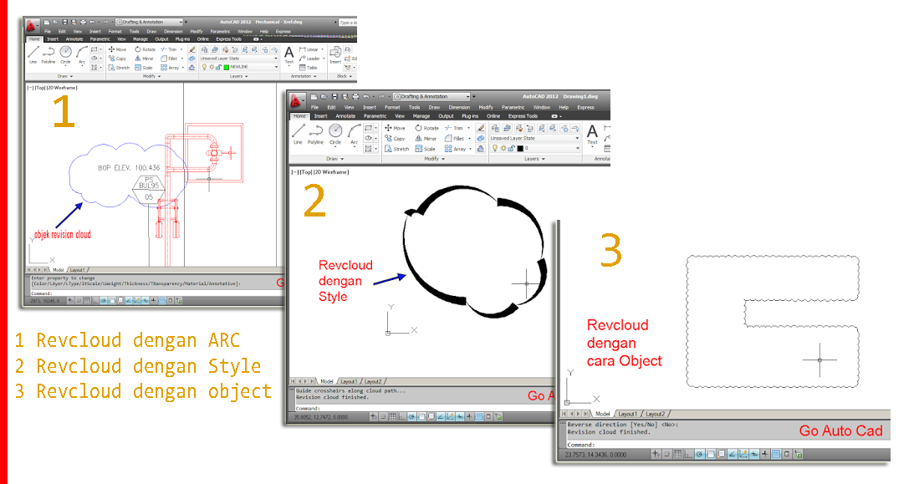Select the Line tool in Drawing1 window
914x484 pixels.
point(298,134)
